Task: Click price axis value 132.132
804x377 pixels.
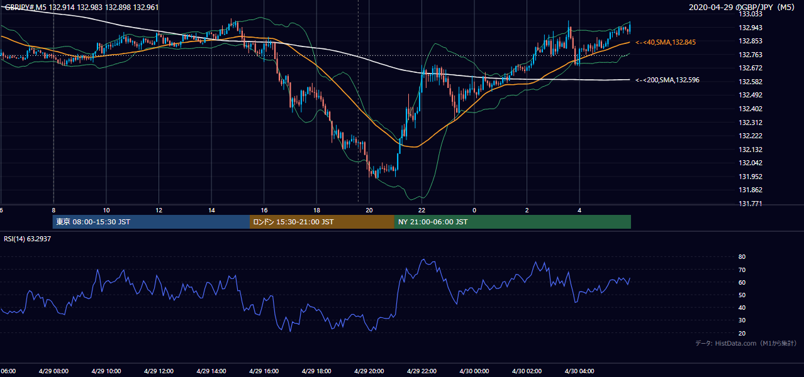Action: (751, 150)
